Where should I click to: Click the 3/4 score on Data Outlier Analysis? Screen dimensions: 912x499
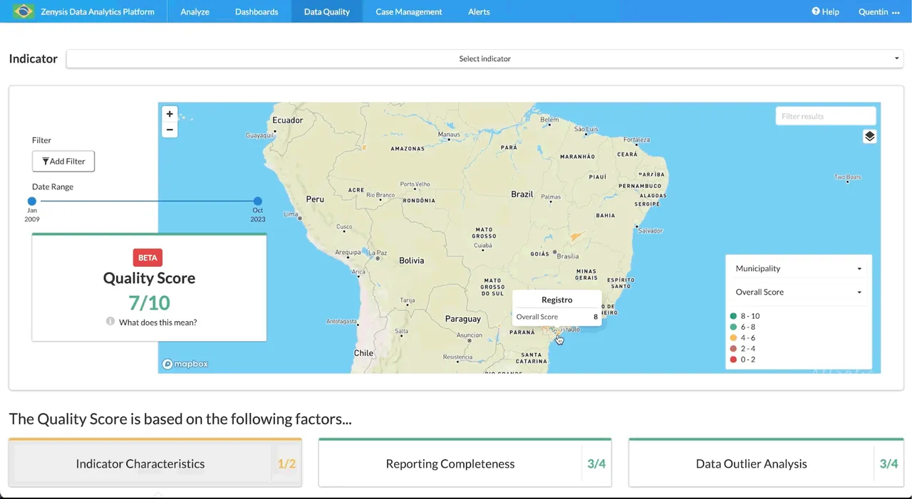(x=888, y=464)
